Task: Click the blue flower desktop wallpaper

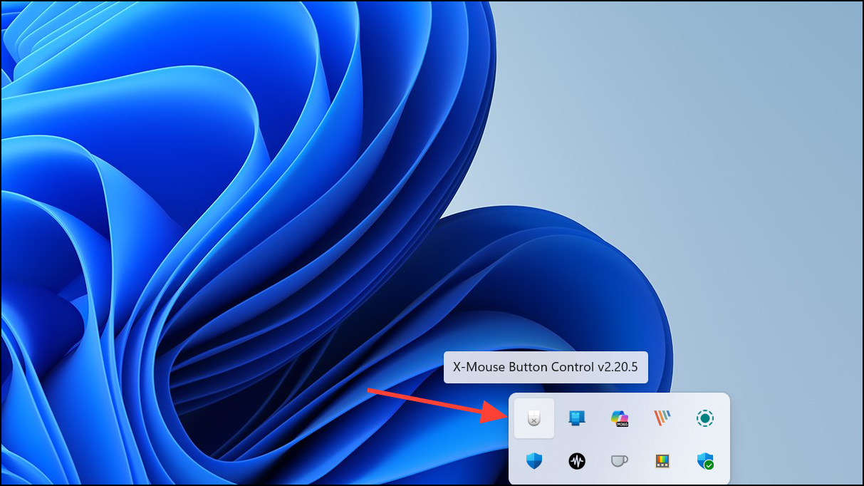Action: (214, 178)
